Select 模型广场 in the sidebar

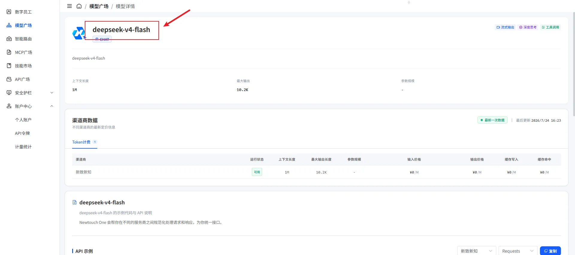pyautogui.click(x=23, y=25)
